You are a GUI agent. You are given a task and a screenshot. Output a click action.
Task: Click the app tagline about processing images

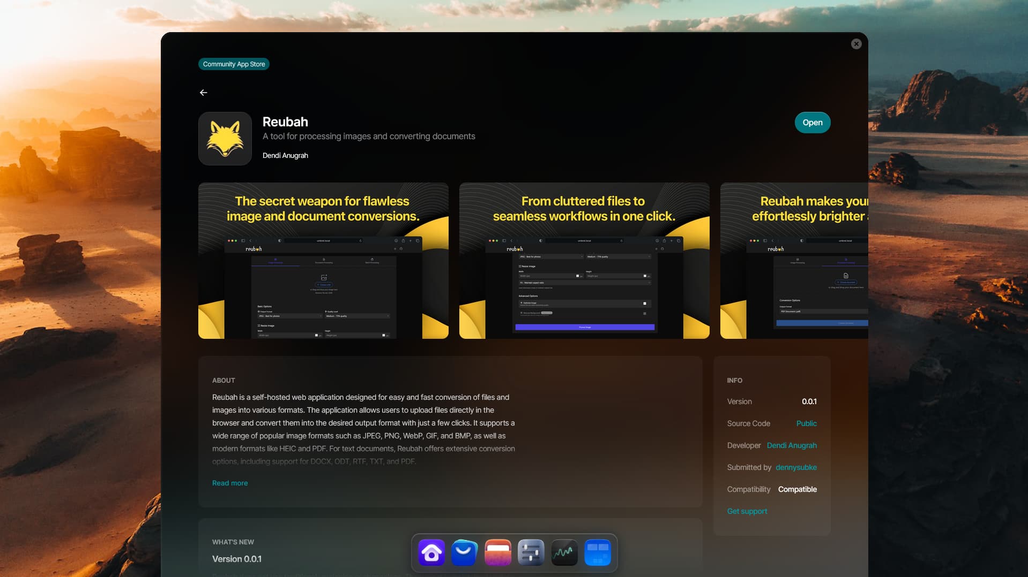pyautogui.click(x=369, y=136)
